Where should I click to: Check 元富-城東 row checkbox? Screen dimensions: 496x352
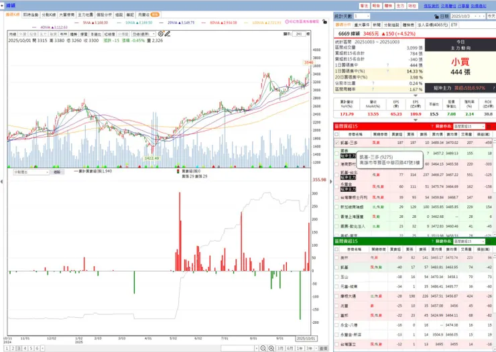(x=336, y=286)
